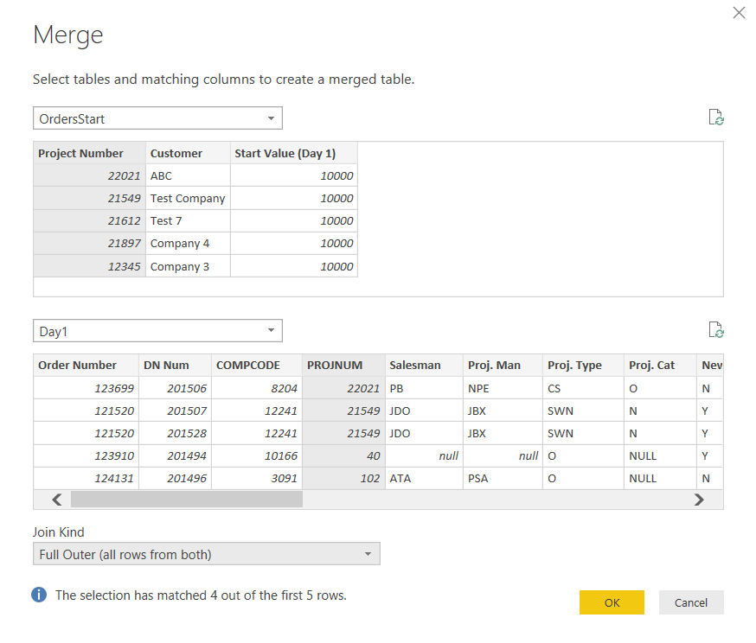
Task: Click PROJNUM 40 cell
Action: pyautogui.click(x=343, y=455)
